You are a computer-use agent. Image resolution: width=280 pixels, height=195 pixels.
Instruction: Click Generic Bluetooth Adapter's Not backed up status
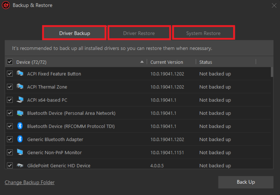[215, 139]
